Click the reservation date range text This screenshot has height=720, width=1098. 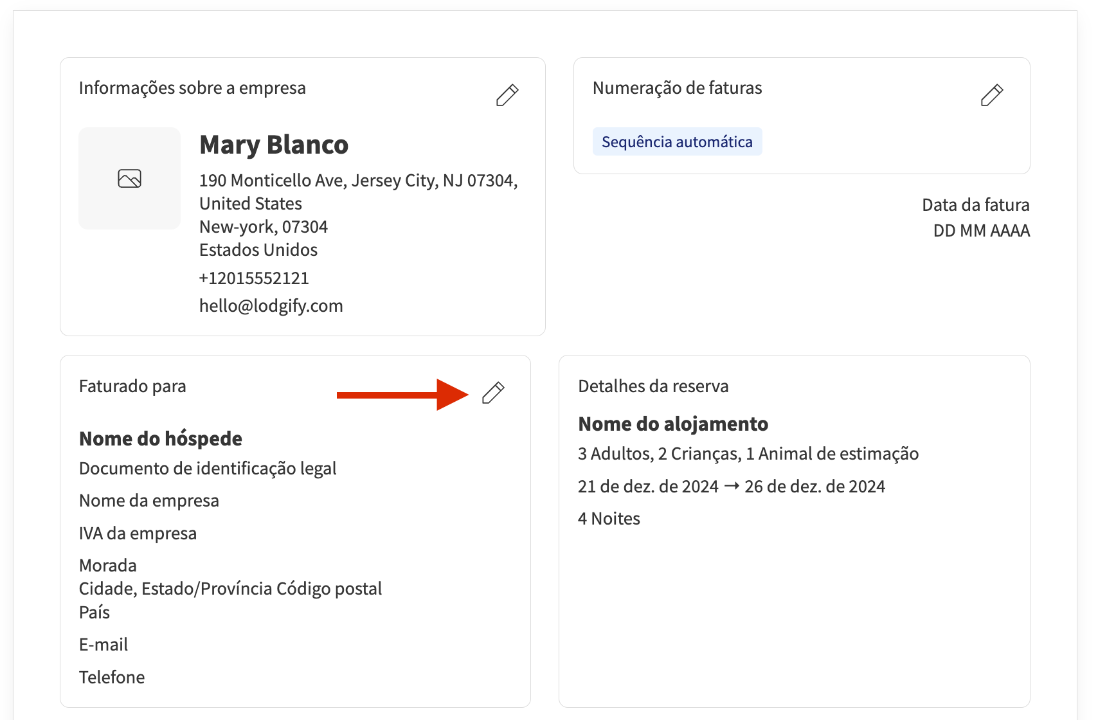[x=731, y=487]
